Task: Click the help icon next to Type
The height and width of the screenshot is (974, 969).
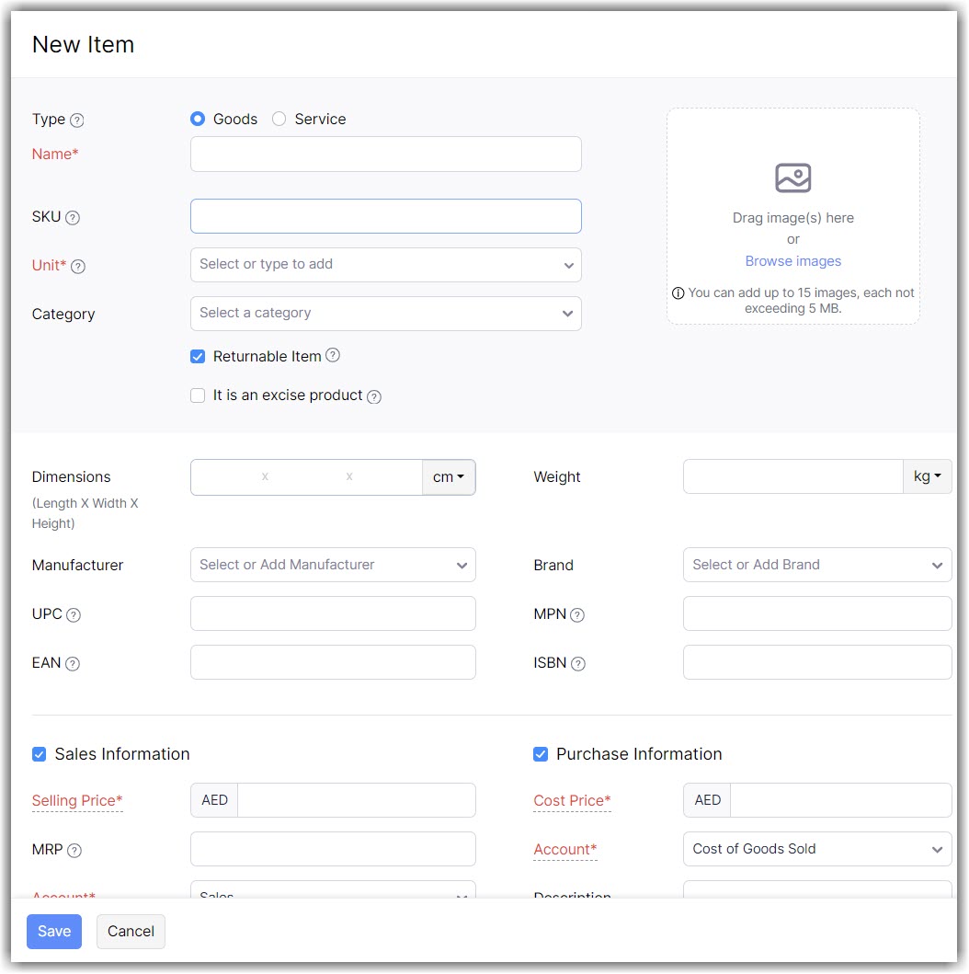Action: click(x=77, y=120)
